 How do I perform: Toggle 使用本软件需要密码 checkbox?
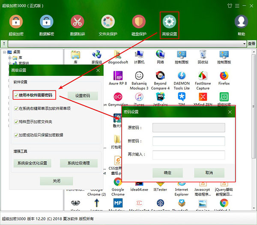point(15,95)
